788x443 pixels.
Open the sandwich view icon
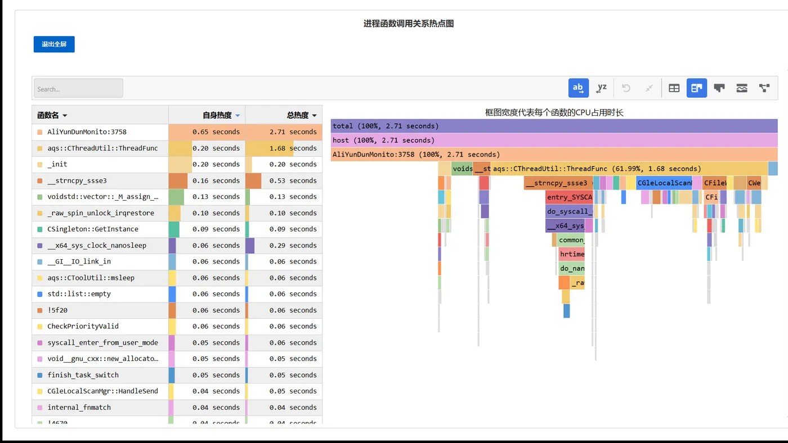pos(742,88)
